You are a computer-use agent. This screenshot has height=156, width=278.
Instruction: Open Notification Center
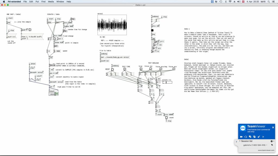[273, 2]
